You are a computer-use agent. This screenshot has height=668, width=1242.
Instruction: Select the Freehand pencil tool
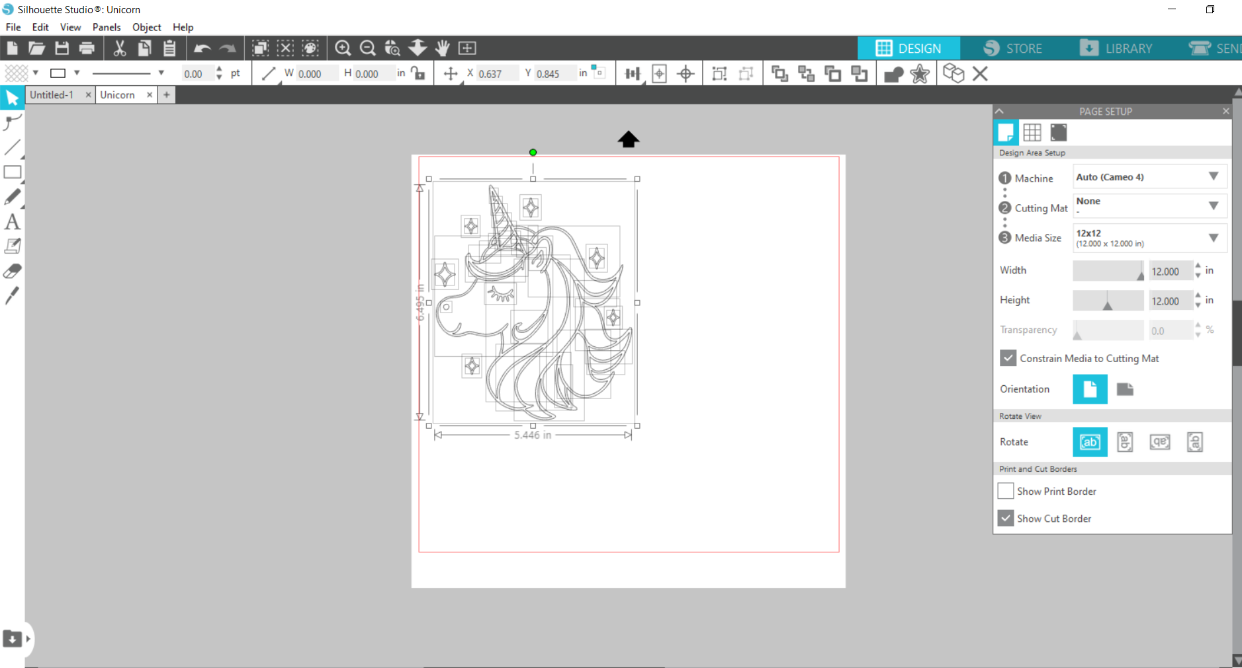[12, 197]
